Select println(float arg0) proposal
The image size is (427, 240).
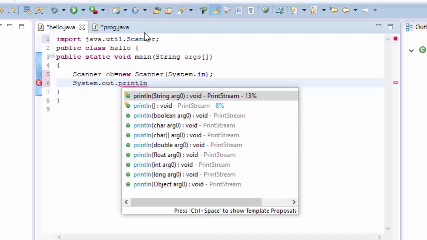[x=210, y=155]
